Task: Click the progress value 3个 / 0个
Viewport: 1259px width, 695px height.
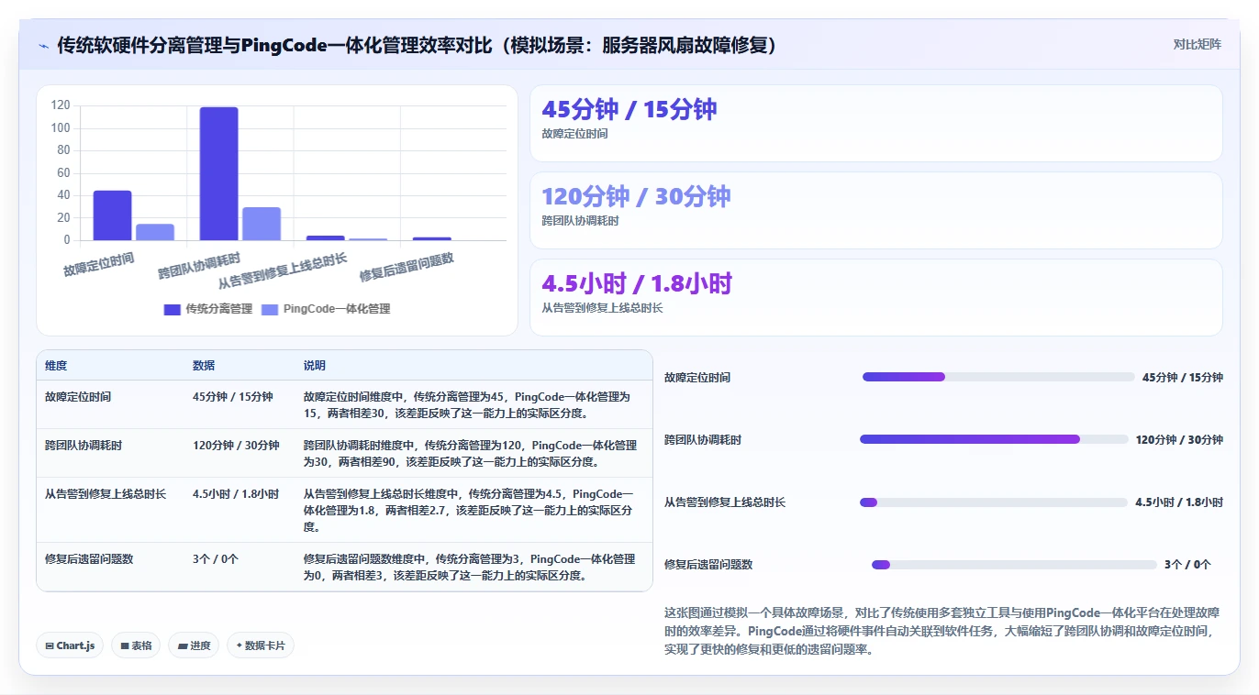Action: pos(1187,565)
